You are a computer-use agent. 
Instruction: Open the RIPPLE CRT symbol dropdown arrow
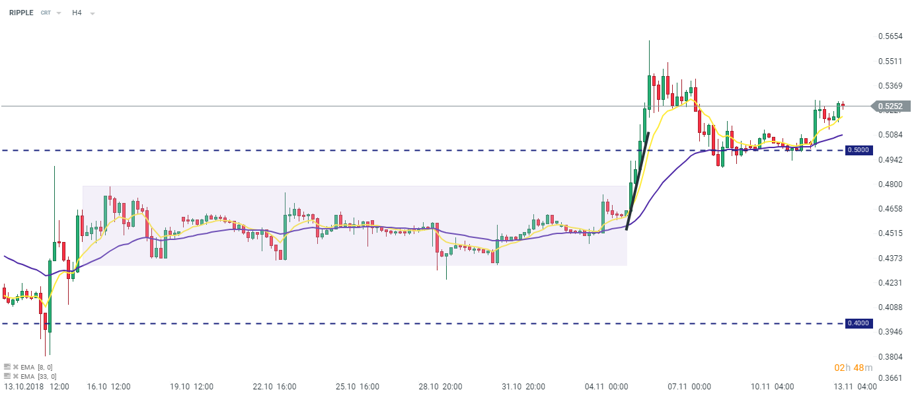(59, 13)
